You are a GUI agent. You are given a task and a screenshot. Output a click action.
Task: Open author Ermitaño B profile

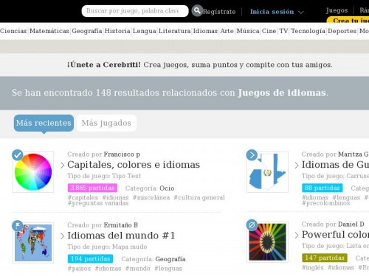click(120, 225)
